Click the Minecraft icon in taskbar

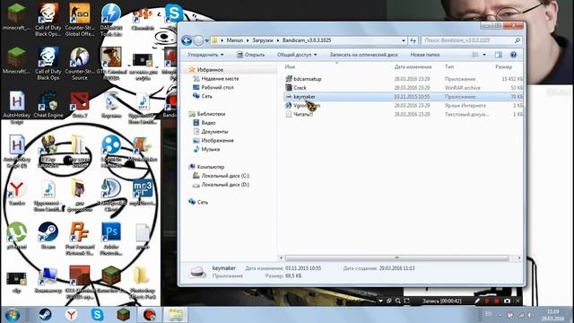click(x=124, y=315)
